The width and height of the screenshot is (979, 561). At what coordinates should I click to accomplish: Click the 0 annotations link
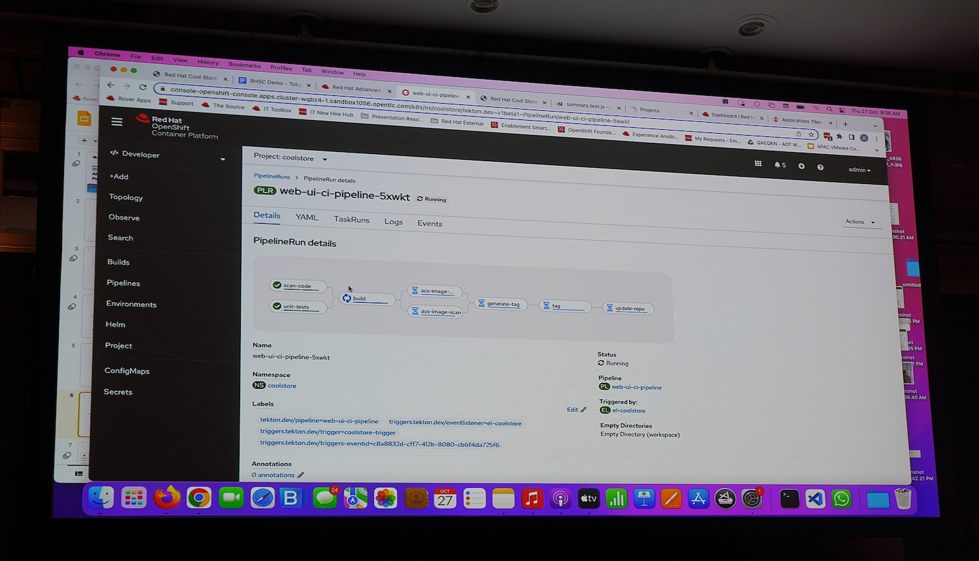coord(273,475)
